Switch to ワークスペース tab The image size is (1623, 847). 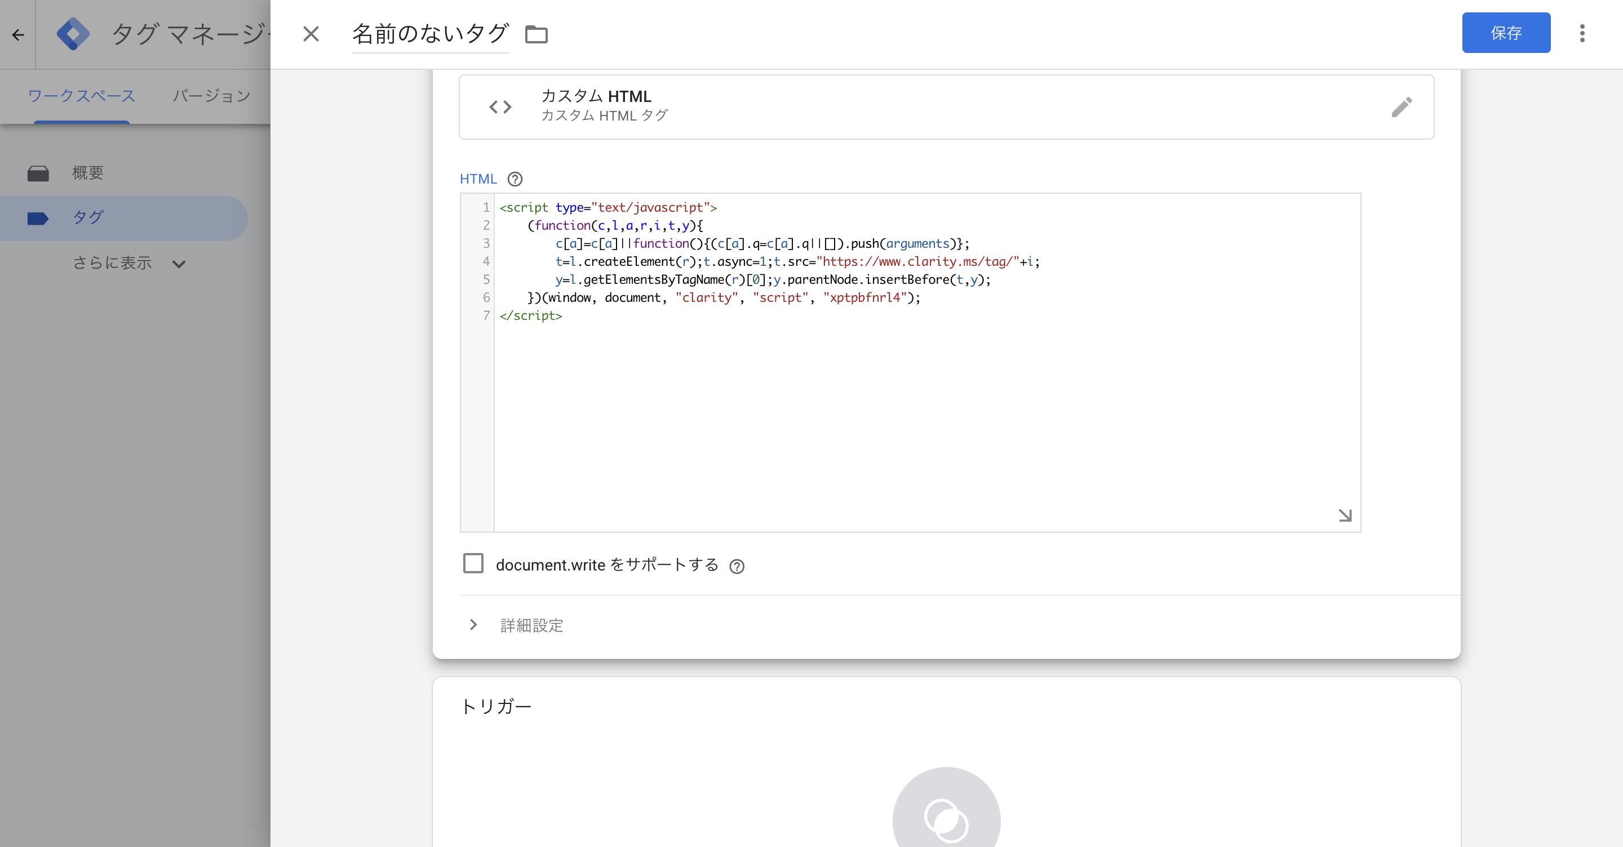[x=81, y=96]
